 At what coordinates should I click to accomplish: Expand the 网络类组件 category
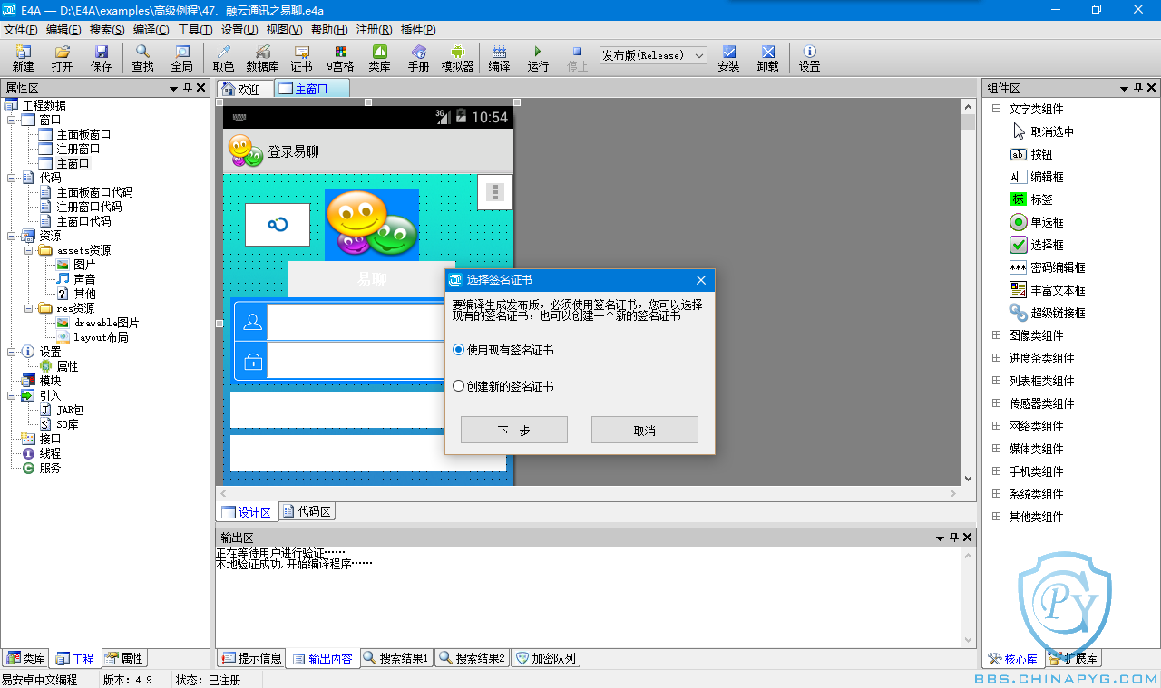(x=996, y=426)
